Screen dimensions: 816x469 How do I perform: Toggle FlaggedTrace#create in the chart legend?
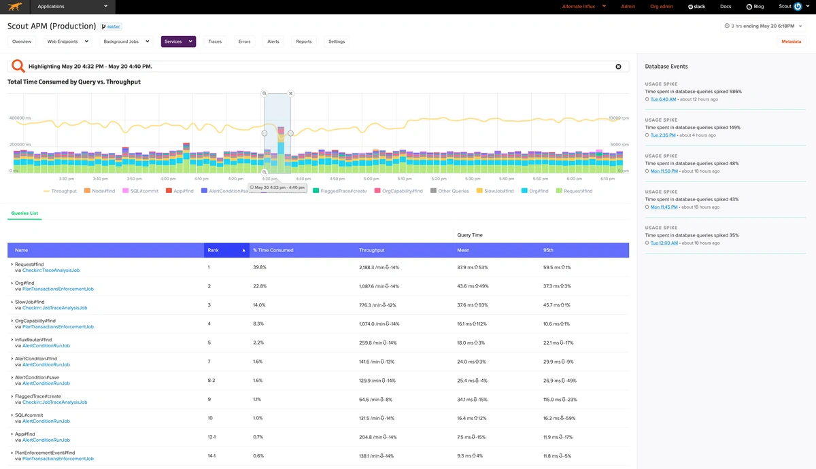[339, 191]
